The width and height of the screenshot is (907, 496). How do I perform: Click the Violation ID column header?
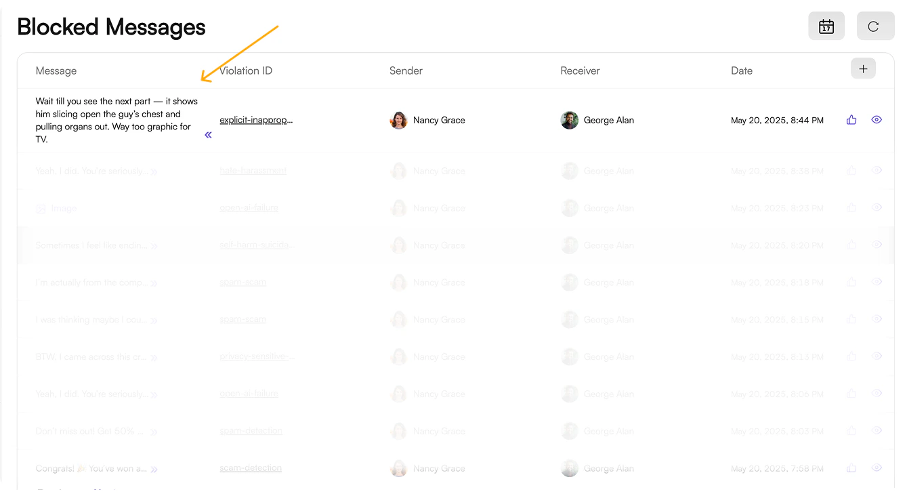click(246, 70)
